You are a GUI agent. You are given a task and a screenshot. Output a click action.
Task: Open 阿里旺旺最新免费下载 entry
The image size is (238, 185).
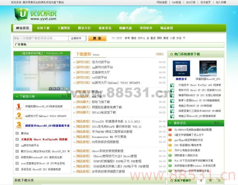pyautogui.click(x=107, y=107)
